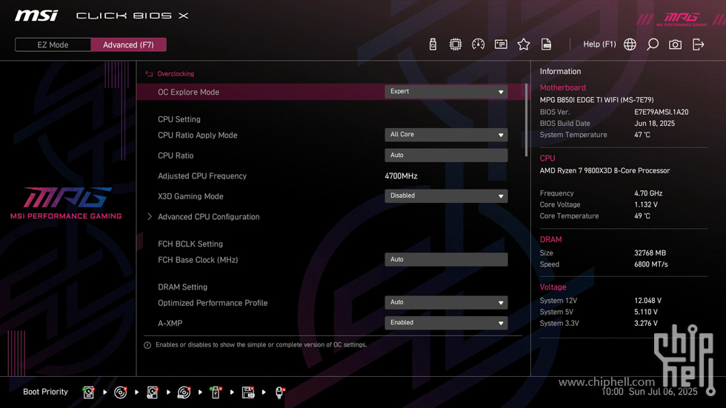
Task: Select the Optimized Performance Profile label
Action: point(213,303)
